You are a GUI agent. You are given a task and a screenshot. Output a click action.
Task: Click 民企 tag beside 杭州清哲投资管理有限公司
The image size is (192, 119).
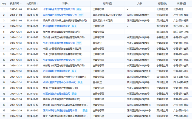click(x=74, y=26)
